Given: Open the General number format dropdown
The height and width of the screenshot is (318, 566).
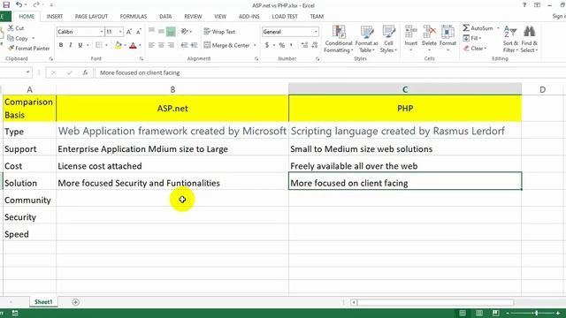Looking at the screenshot, I should coord(316,32).
